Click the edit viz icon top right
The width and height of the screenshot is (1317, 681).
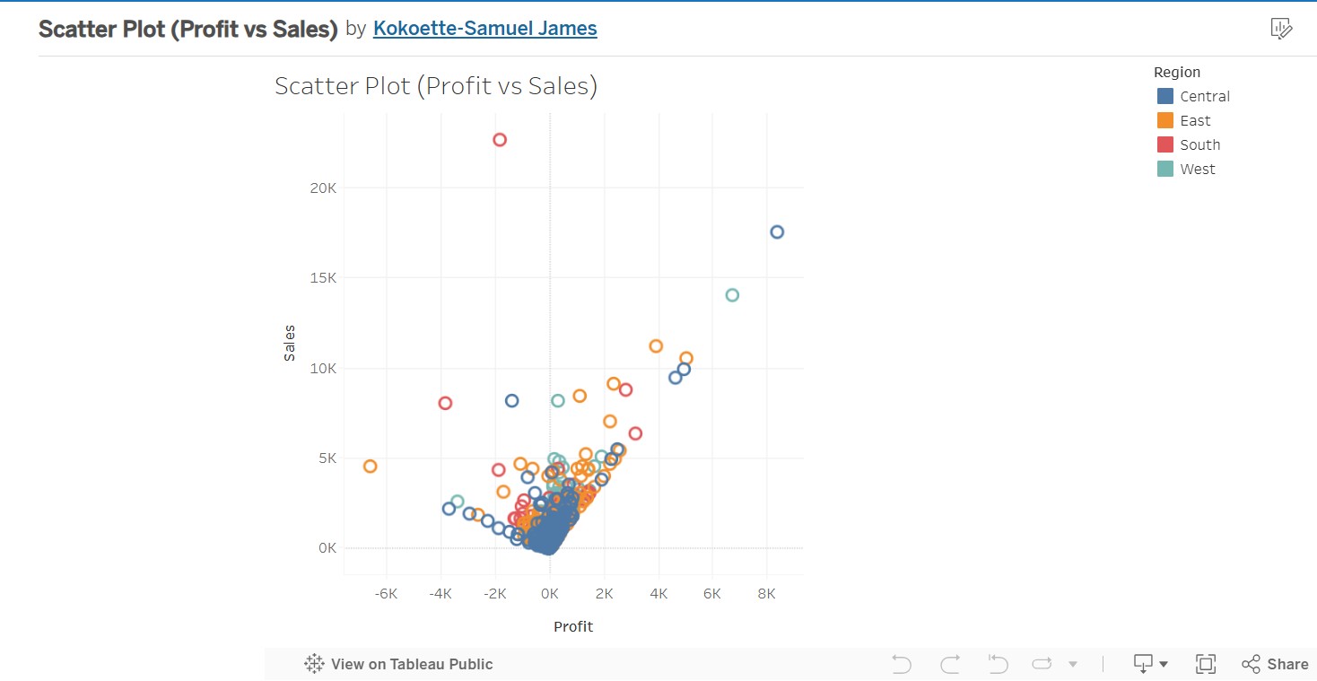[x=1281, y=29]
